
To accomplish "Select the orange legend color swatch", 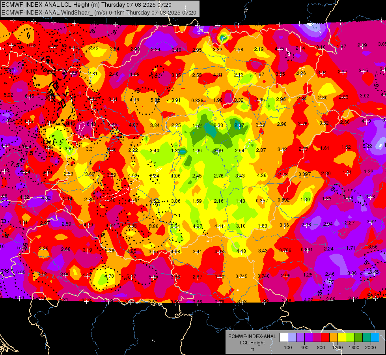I will pos(334,337).
